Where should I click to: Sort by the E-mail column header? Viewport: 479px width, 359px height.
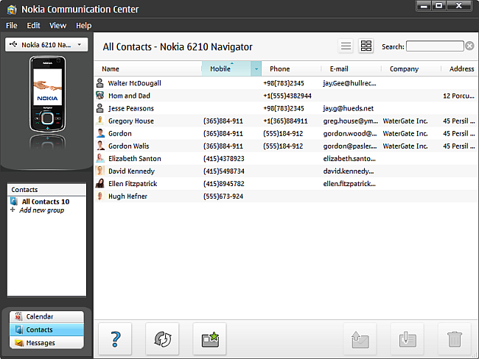tap(352, 69)
